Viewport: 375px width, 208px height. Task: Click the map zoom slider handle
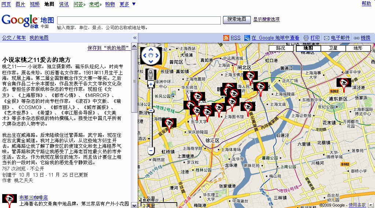click(x=151, y=111)
